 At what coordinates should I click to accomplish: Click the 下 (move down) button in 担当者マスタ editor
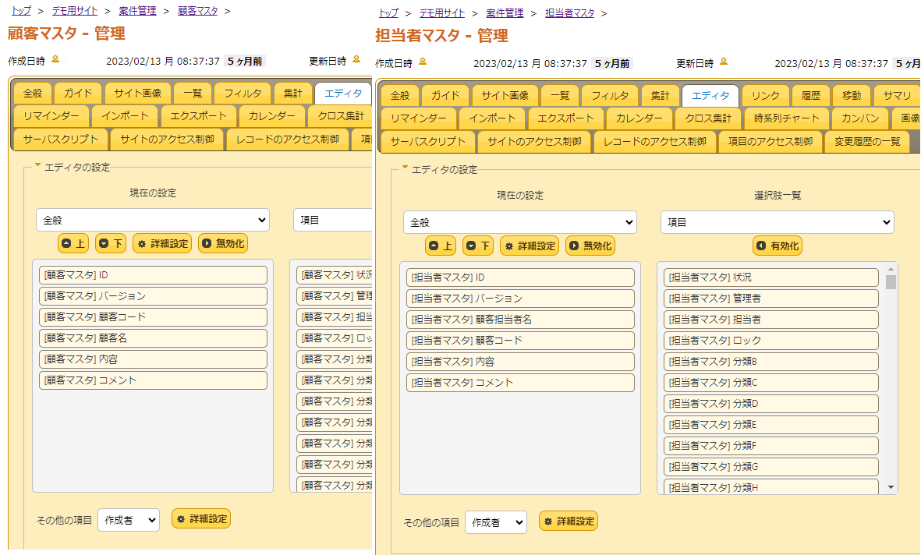coord(479,246)
